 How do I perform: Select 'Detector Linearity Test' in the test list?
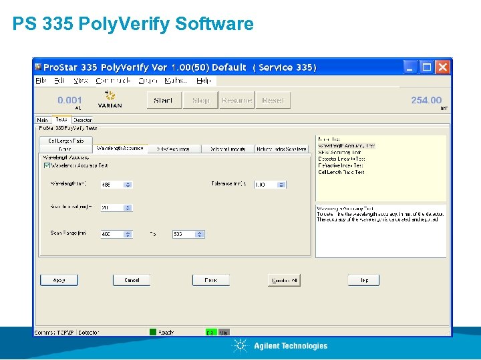pos(341,159)
